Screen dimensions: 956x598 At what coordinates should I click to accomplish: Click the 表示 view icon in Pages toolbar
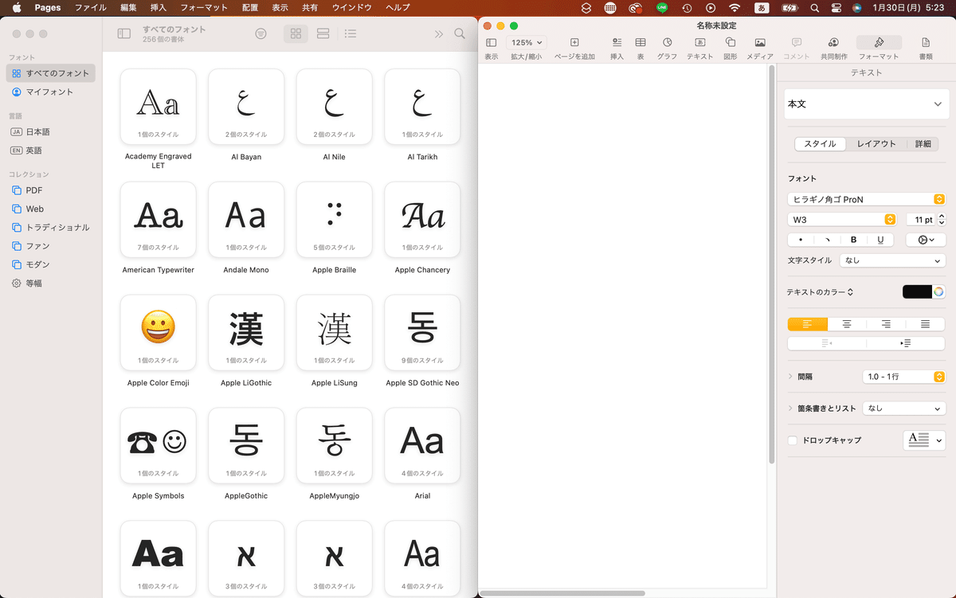tap(492, 42)
